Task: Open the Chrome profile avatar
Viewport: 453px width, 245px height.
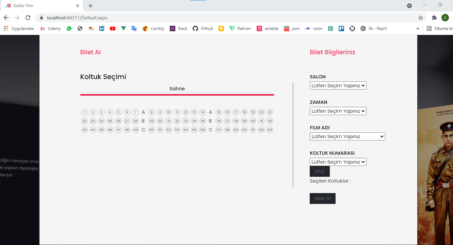Action: tap(445, 18)
